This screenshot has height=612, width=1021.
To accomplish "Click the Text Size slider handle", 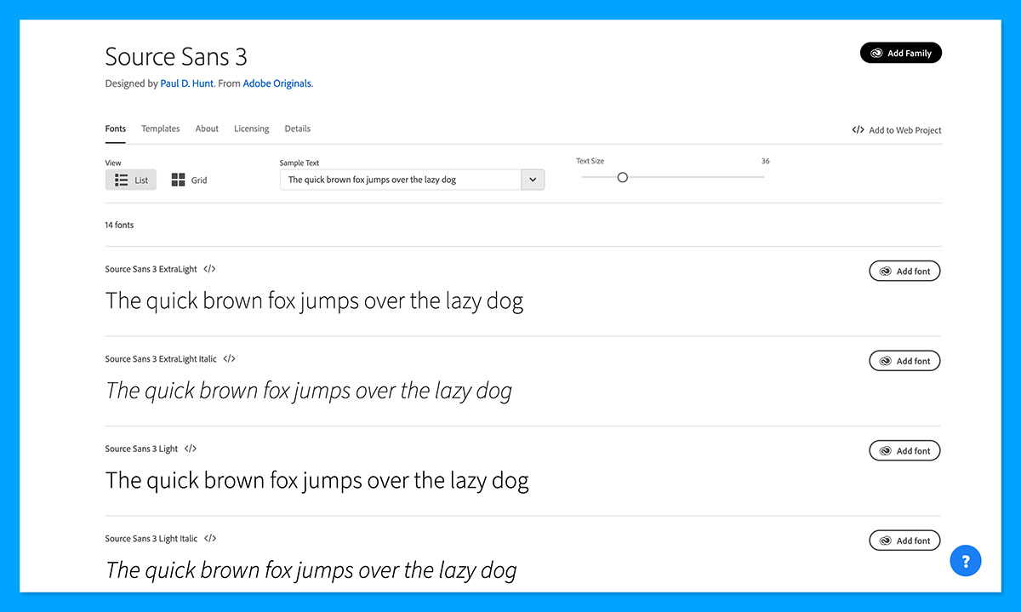I will click(622, 177).
